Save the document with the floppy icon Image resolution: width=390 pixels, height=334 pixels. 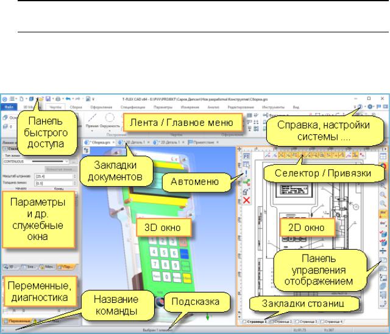tap(48, 99)
